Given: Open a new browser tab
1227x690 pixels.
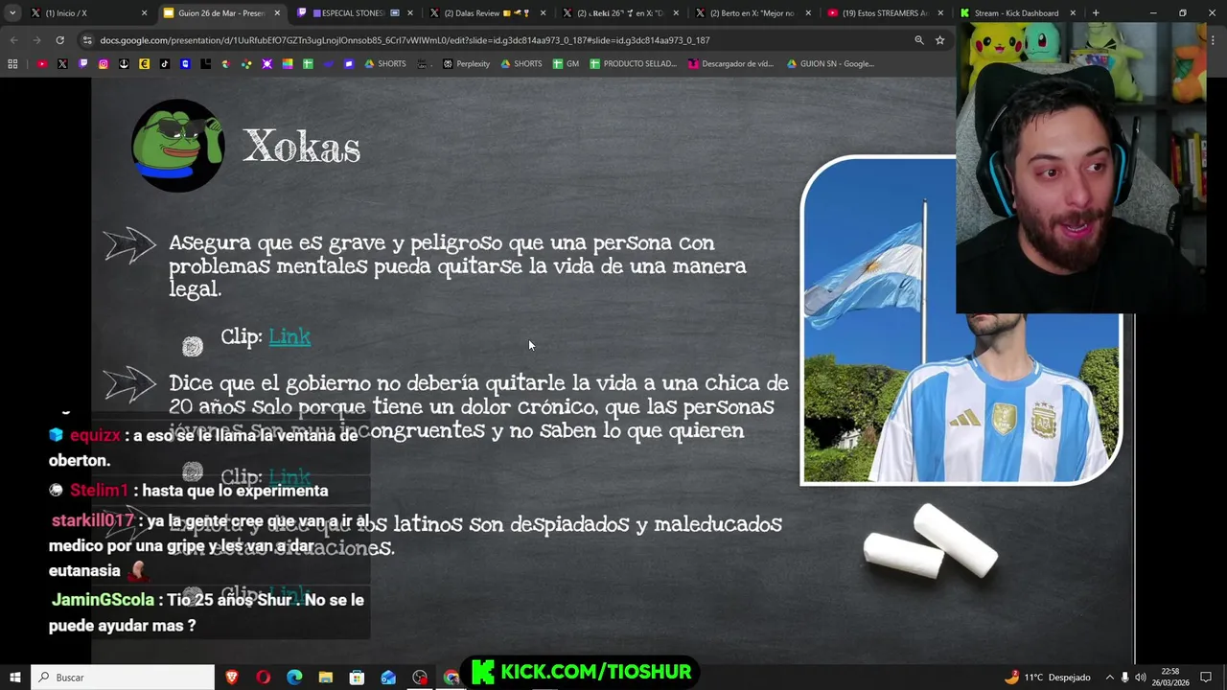Looking at the screenshot, I should (x=1096, y=13).
